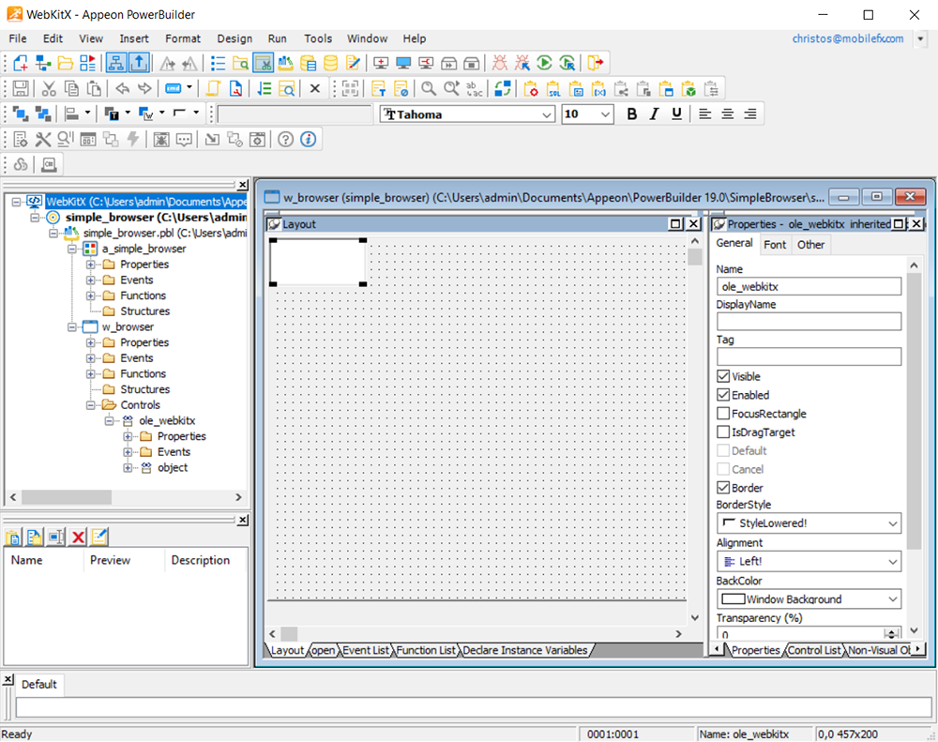
Task: Click the Database cylinder icon
Action: point(330,63)
